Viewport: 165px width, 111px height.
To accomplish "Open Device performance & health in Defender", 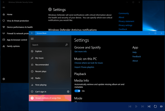I will click(x=20, y=27).
